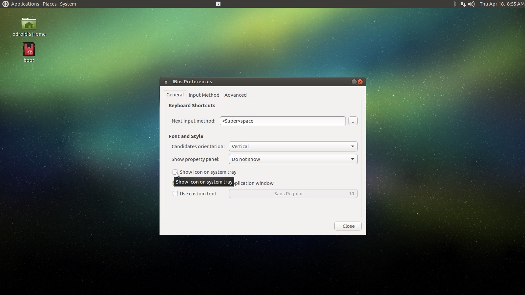The image size is (525, 295).
Task: Click the Bluetooth icon in the top panel
Action: pos(455,4)
